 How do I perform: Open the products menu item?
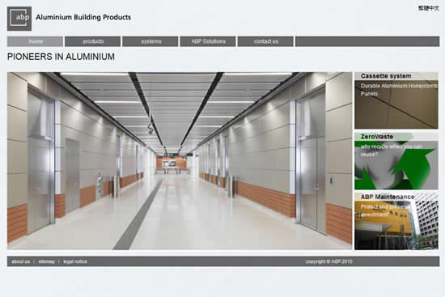click(93, 41)
